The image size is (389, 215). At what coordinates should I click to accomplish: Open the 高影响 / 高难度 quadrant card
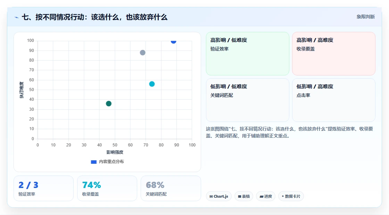334,54
